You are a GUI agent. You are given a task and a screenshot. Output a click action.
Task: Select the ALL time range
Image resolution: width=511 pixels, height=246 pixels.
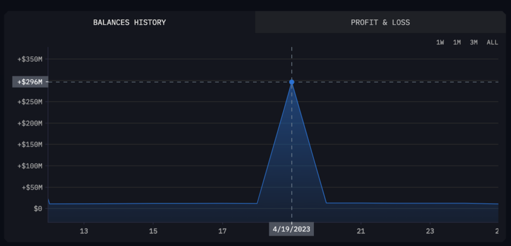point(492,43)
